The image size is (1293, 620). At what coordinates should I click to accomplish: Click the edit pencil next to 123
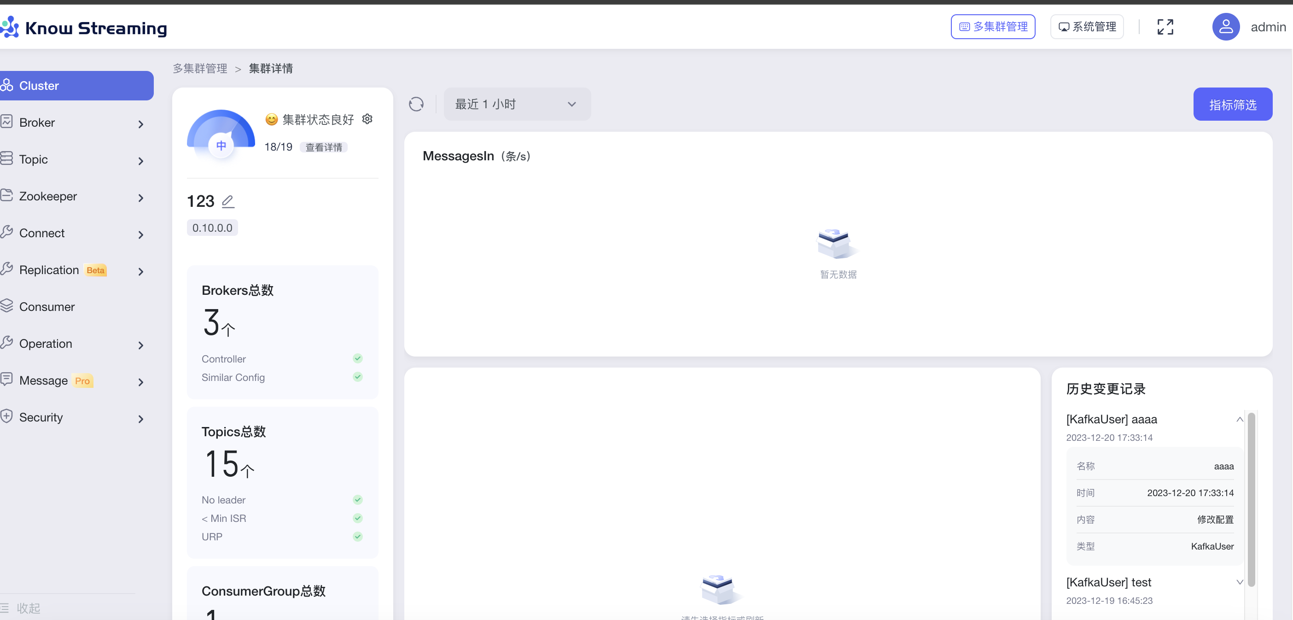(x=228, y=201)
